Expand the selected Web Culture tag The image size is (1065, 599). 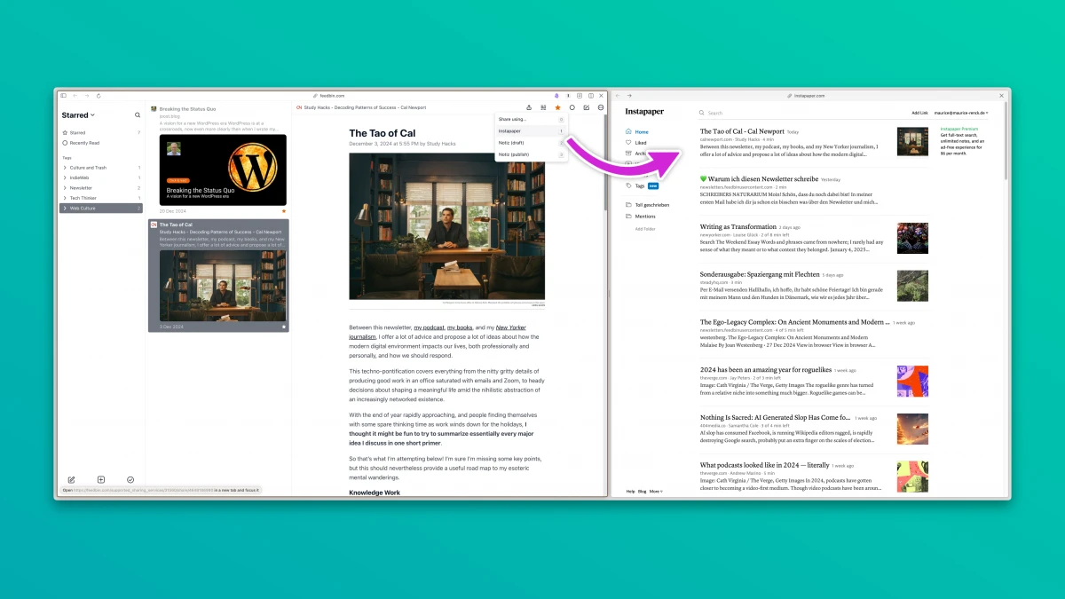(65, 209)
